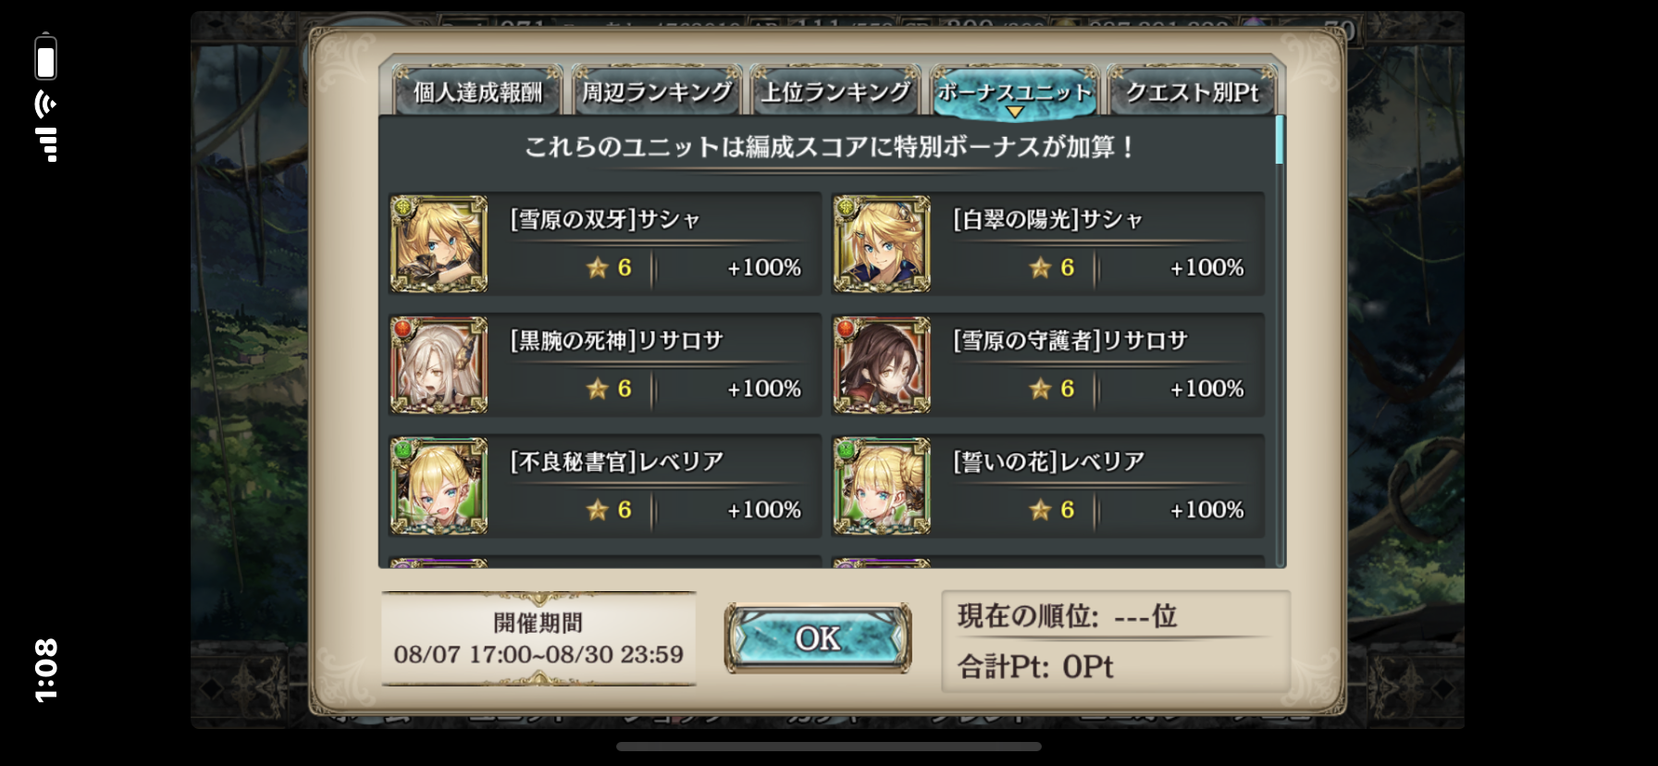Tap the [雪原の双牙]サシャ unit portrait
The height and width of the screenshot is (766, 1658).
[439, 243]
